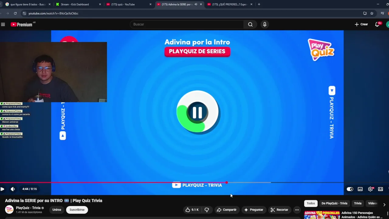Open a new browser tab
The width and height of the screenshot is (389, 219).
pyautogui.click(x=259, y=4)
